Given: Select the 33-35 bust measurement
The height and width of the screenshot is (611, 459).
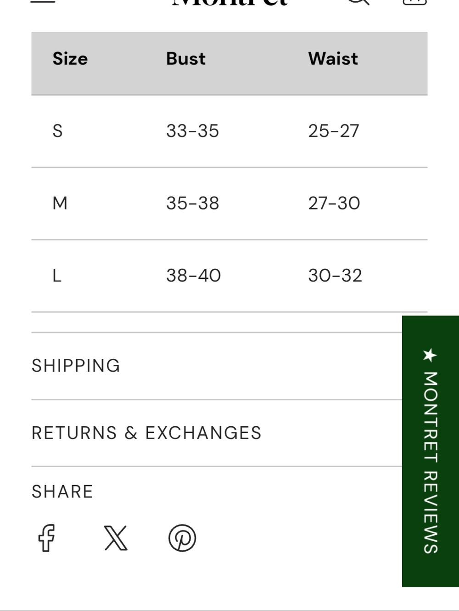Looking at the screenshot, I should click(193, 131).
